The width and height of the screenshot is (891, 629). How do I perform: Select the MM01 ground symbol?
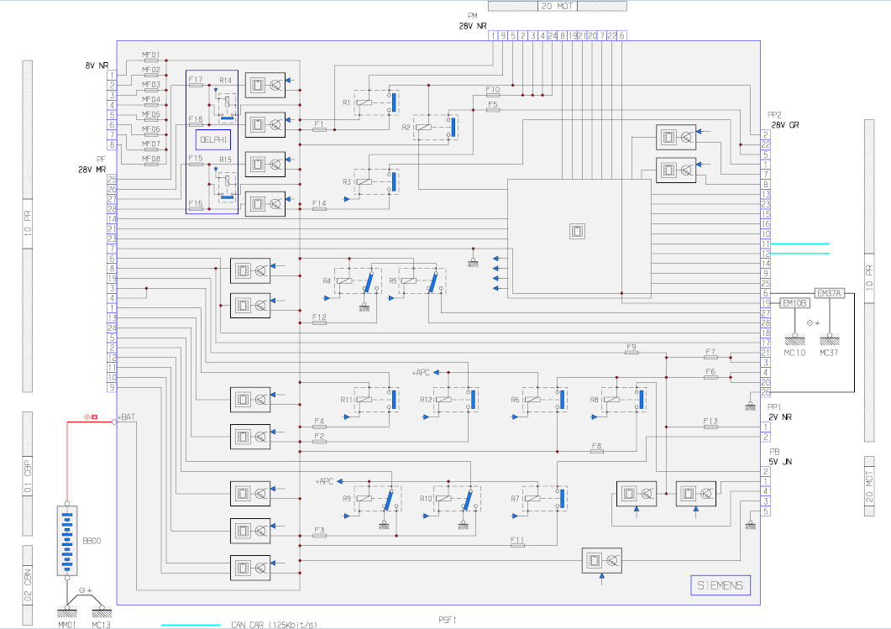[x=67, y=612]
